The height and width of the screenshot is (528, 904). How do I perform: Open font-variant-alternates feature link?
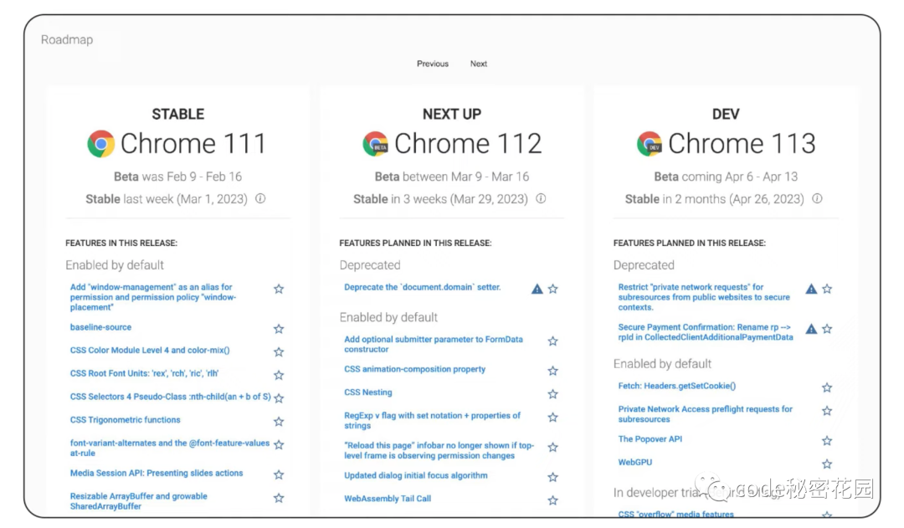(169, 448)
